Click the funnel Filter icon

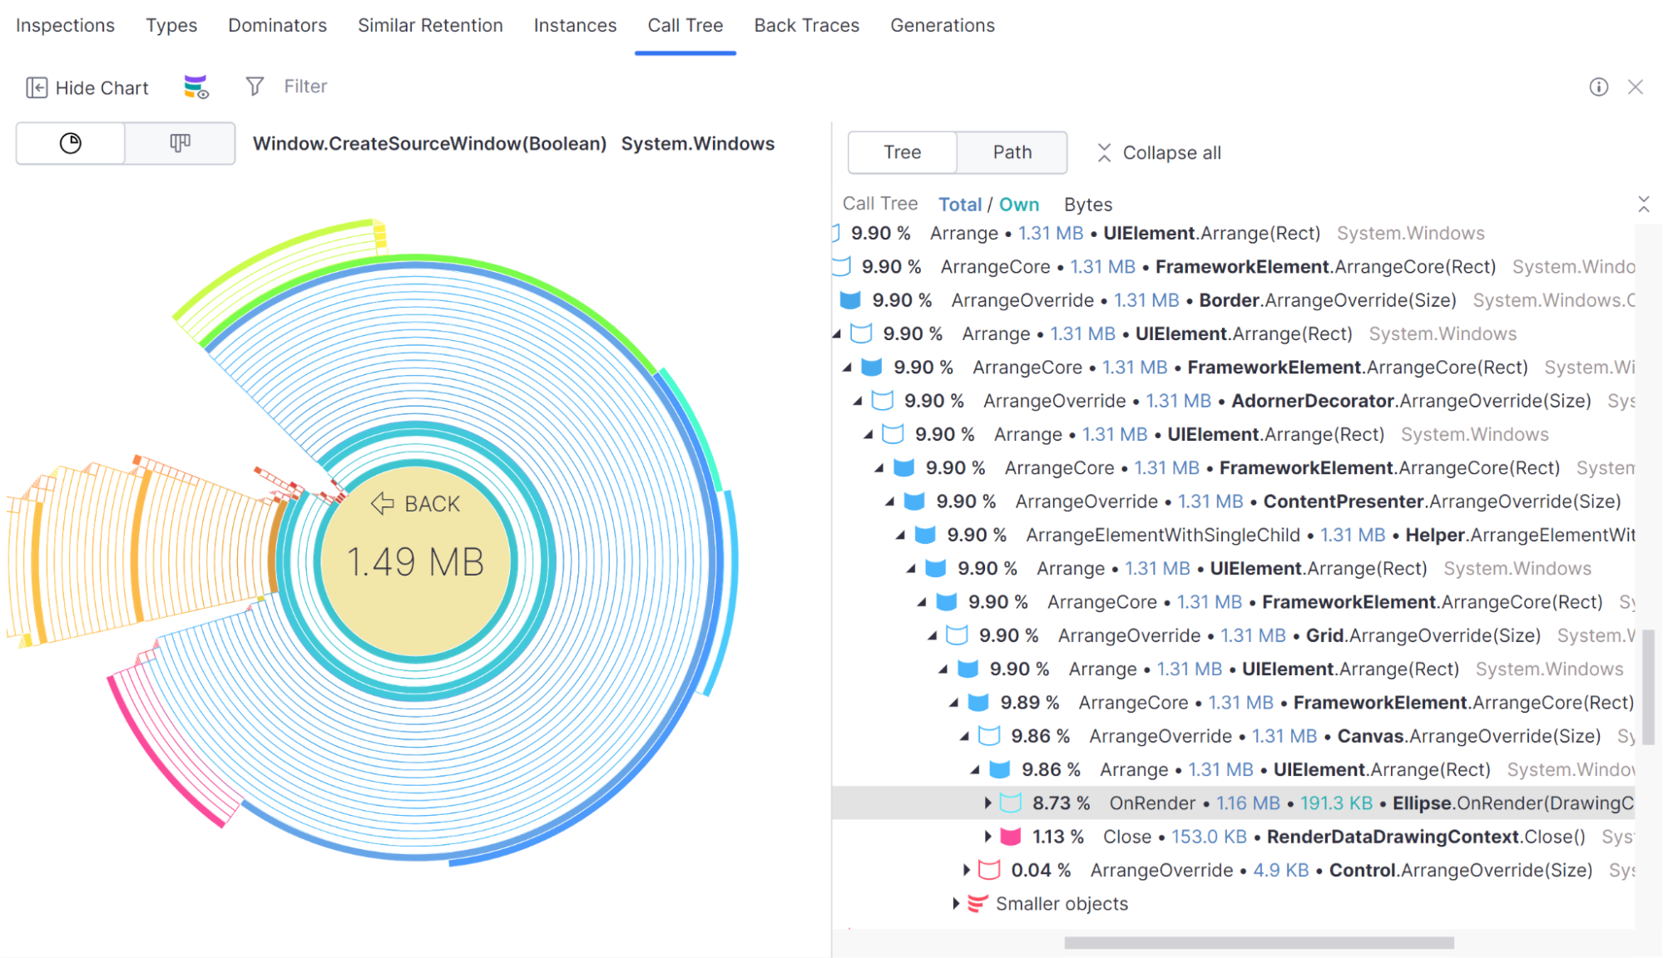click(x=255, y=86)
